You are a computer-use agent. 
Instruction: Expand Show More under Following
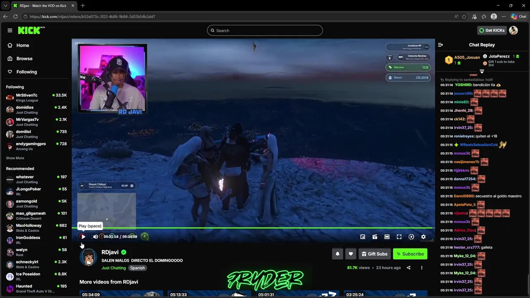pos(15,158)
